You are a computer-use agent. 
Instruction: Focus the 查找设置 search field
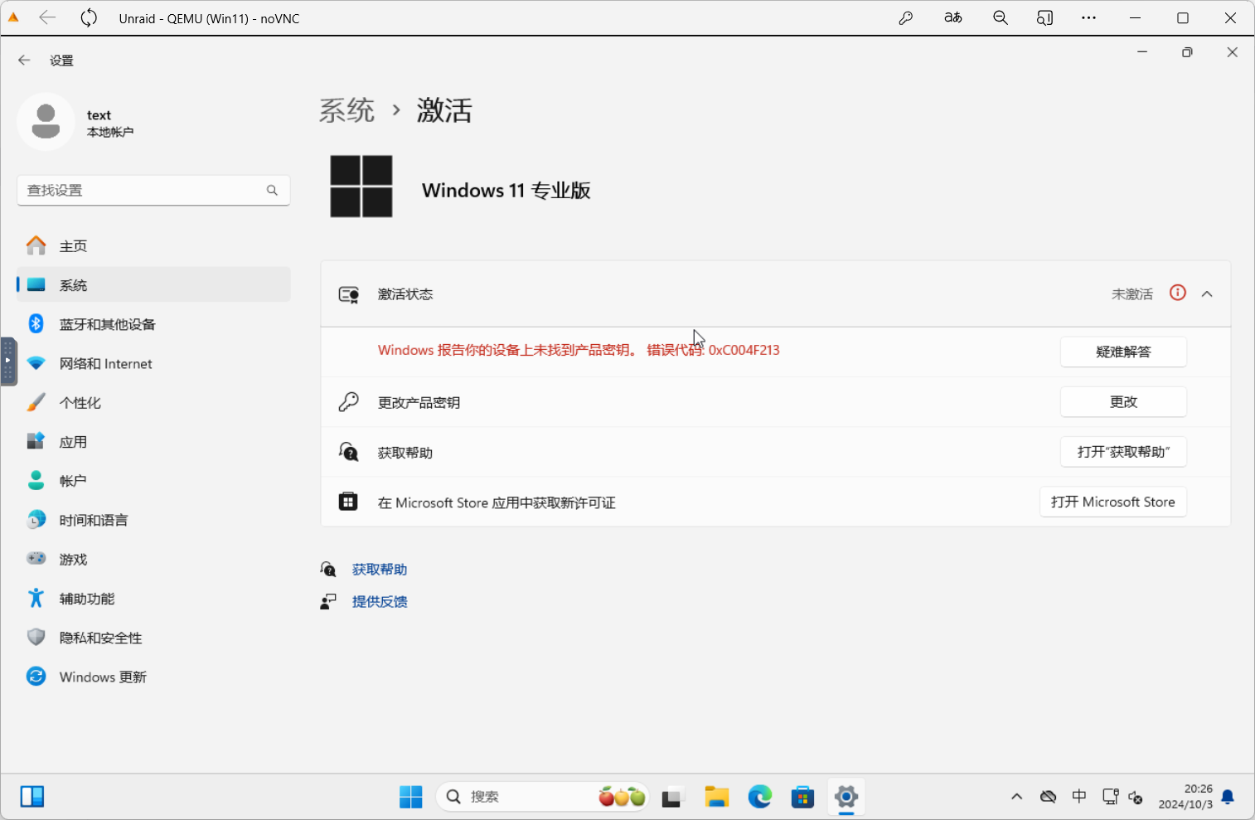(153, 191)
